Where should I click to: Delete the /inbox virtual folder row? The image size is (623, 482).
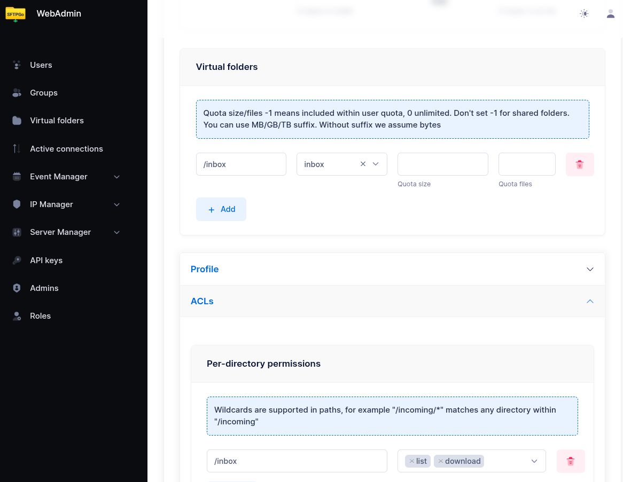580,164
